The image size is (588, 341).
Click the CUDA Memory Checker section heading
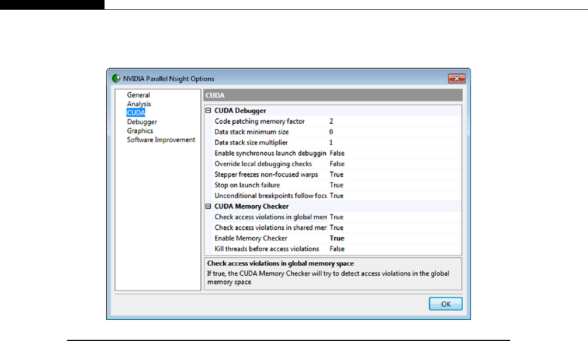coord(251,206)
